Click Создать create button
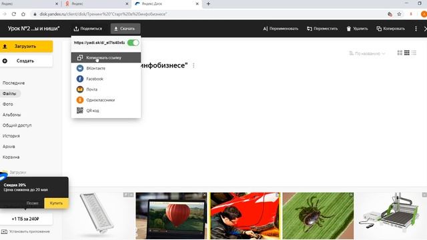The height and width of the screenshot is (240, 427). click(26, 61)
